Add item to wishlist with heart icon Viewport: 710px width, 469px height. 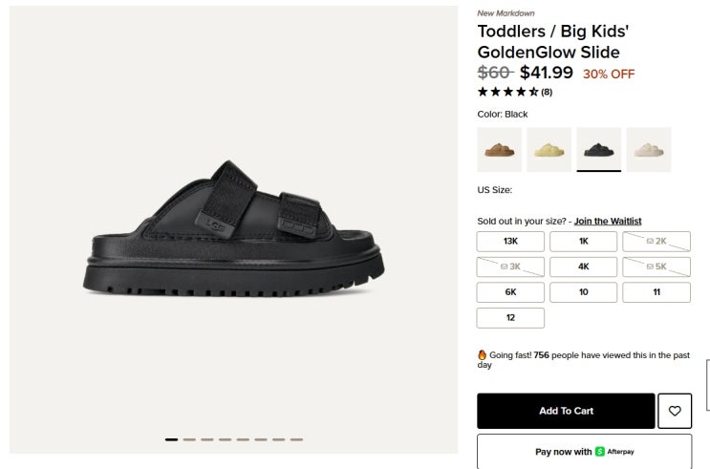[675, 411]
